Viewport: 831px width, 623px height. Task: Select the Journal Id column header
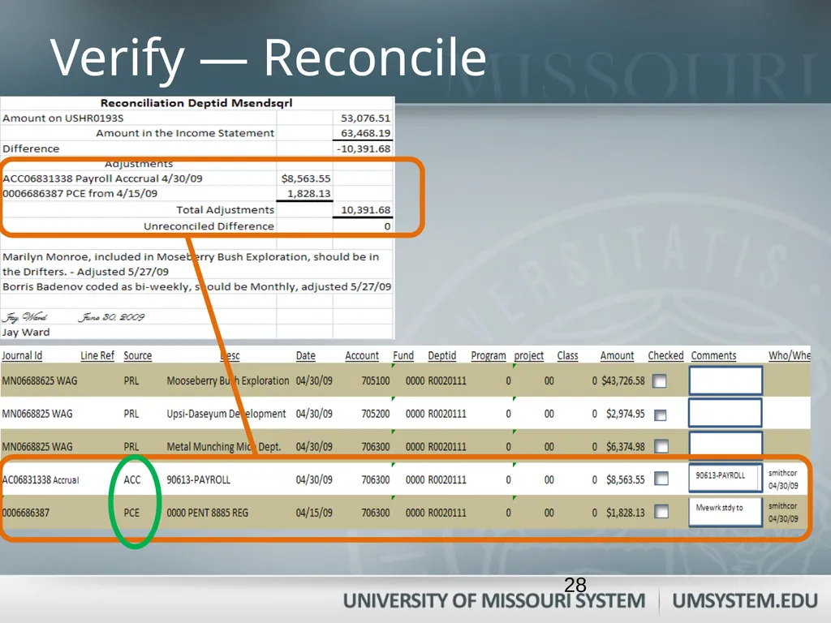click(22, 355)
